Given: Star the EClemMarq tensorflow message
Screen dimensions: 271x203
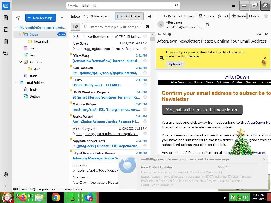Looking at the screenshot, I should click(145, 61).
